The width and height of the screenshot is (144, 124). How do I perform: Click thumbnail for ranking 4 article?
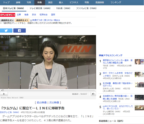pos(139,97)
